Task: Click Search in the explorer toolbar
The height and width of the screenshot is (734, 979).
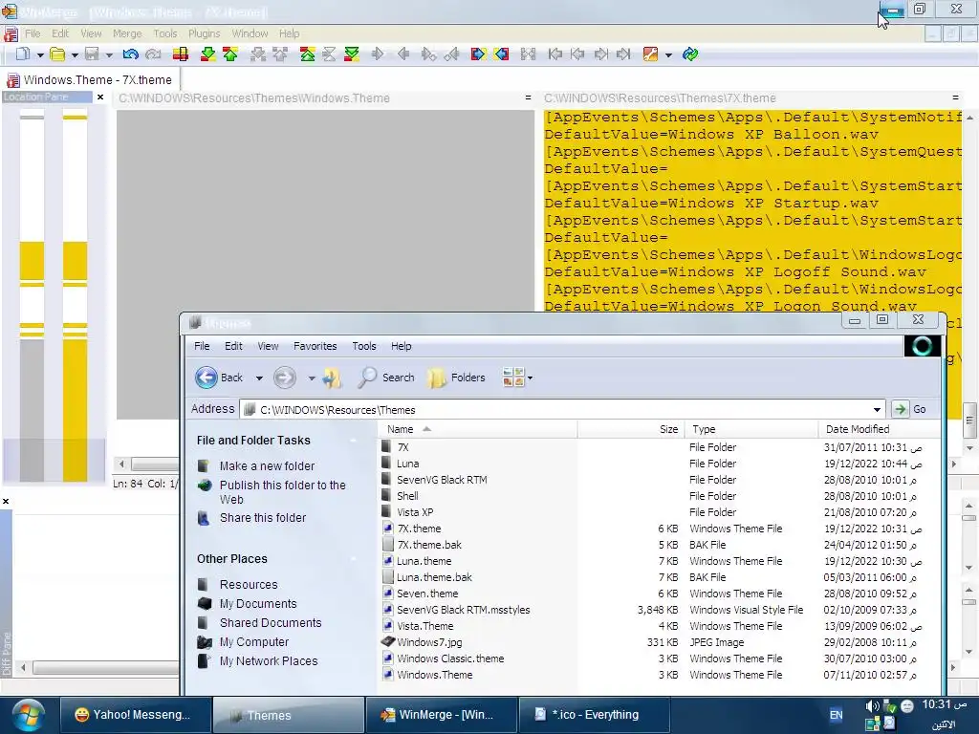Action: [387, 378]
